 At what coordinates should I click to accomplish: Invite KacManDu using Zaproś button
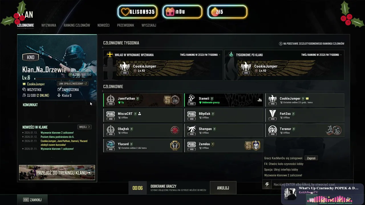pos(311,158)
